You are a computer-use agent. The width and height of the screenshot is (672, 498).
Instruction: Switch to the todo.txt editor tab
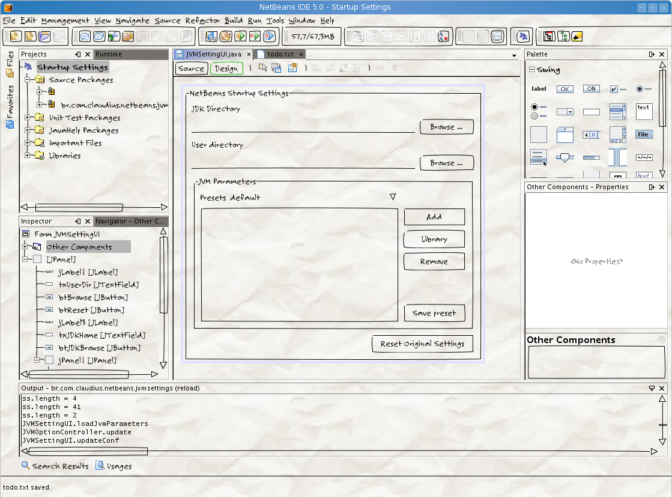click(x=280, y=55)
